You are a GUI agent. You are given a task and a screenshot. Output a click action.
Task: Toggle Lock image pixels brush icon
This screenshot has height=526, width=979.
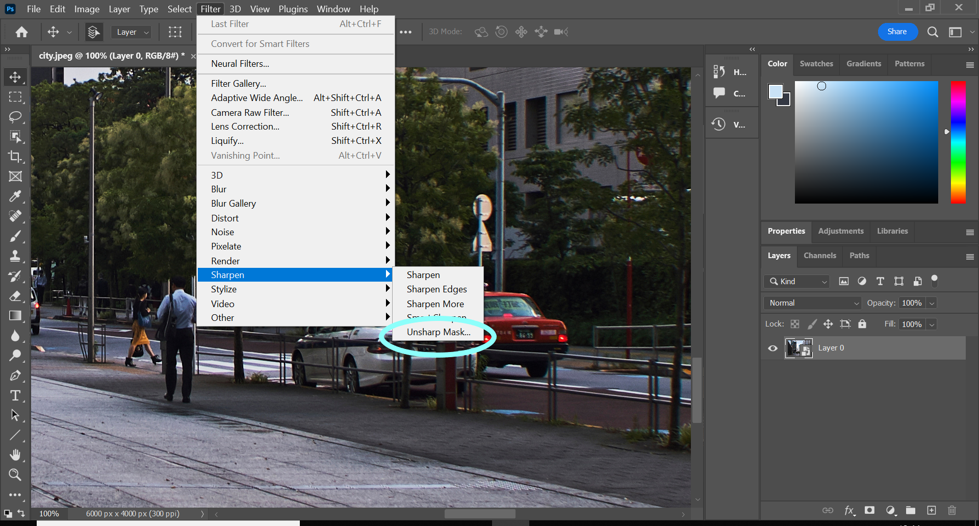pyautogui.click(x=812, y=324)
